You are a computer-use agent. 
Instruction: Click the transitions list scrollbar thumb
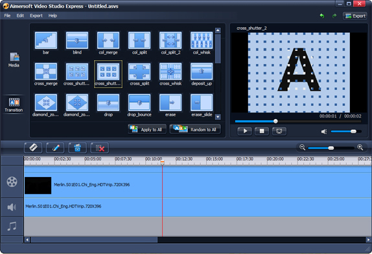(218, 48)
